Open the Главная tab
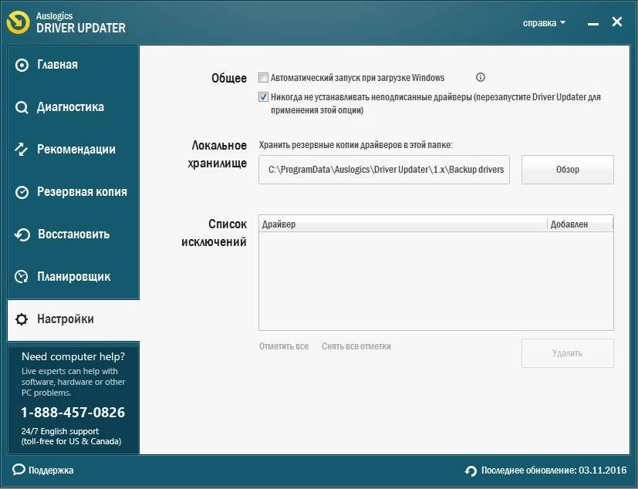The width and height of the screenshot is (638, 489). (73, 65)
